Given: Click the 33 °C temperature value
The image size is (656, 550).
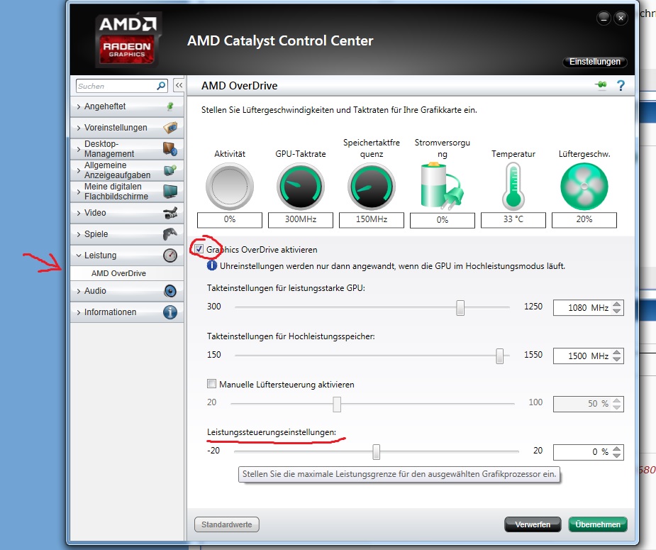Looking at the screenshot, I should [x=513, y=220].
